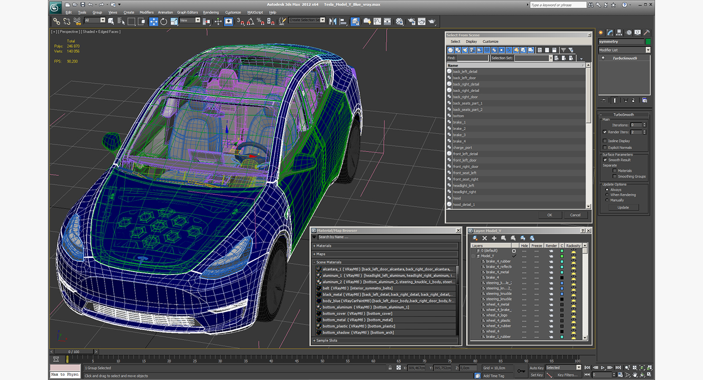This screenshot has width=703, height=380.
Task: Click the Render Production teapot icon
Action: (432, 21)
